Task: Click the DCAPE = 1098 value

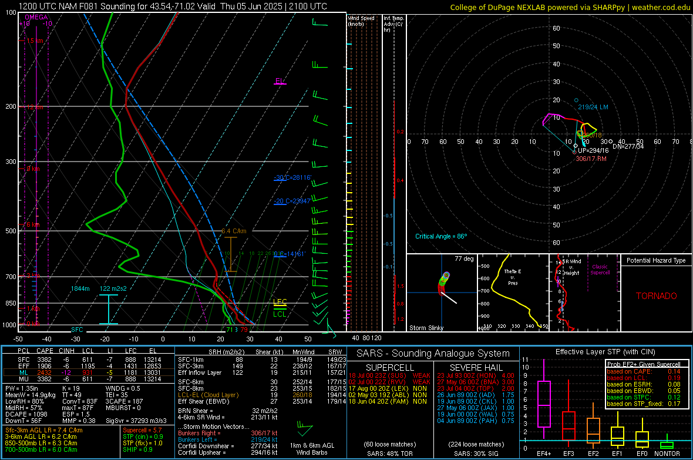Action: pyautogui.click(x=26, y=414)
